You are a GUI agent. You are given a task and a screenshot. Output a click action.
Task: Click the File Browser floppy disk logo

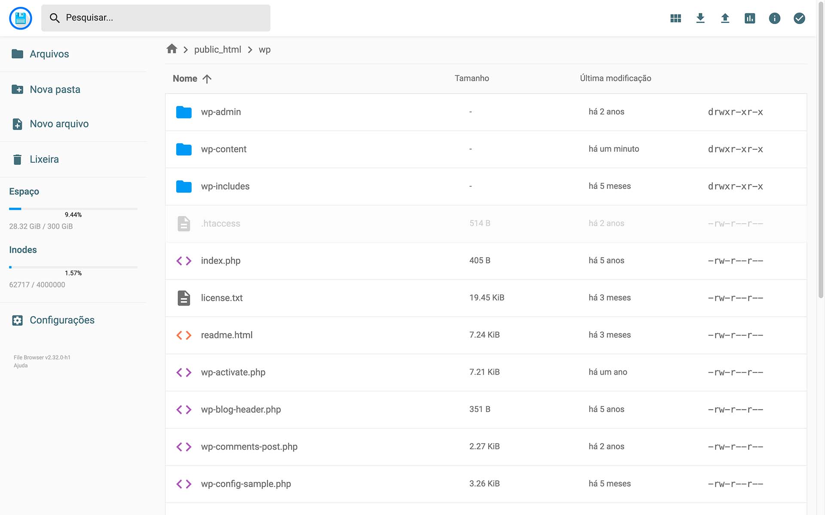(21, 18)
